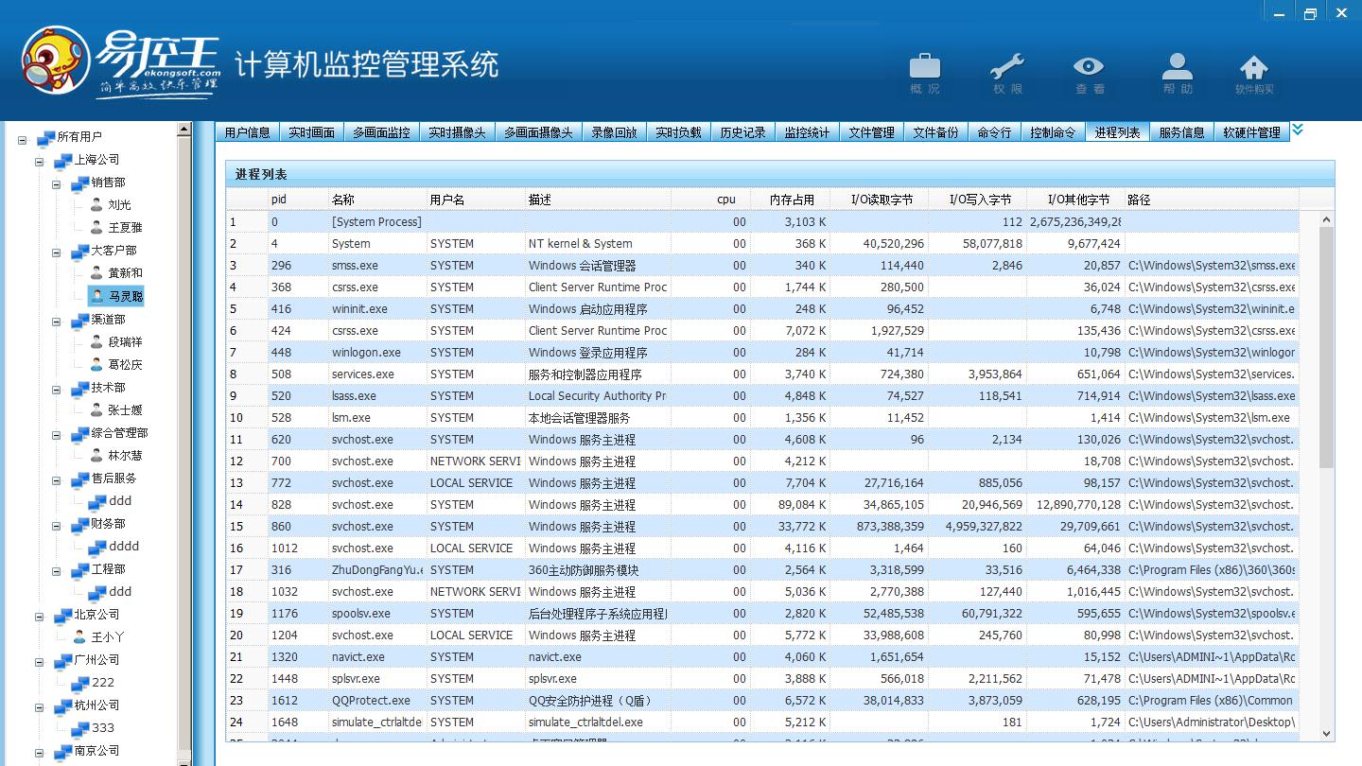
Task: Open the 服务信息 tab
Action: click(x=1181, y=132)
